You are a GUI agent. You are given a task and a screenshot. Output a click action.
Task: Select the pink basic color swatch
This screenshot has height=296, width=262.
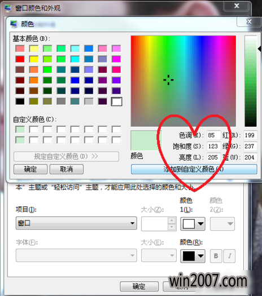102,48
